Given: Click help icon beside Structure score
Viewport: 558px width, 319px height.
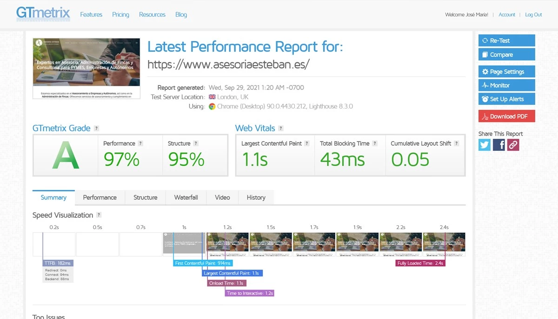Looking at the screenshot, I should point(196,143).
